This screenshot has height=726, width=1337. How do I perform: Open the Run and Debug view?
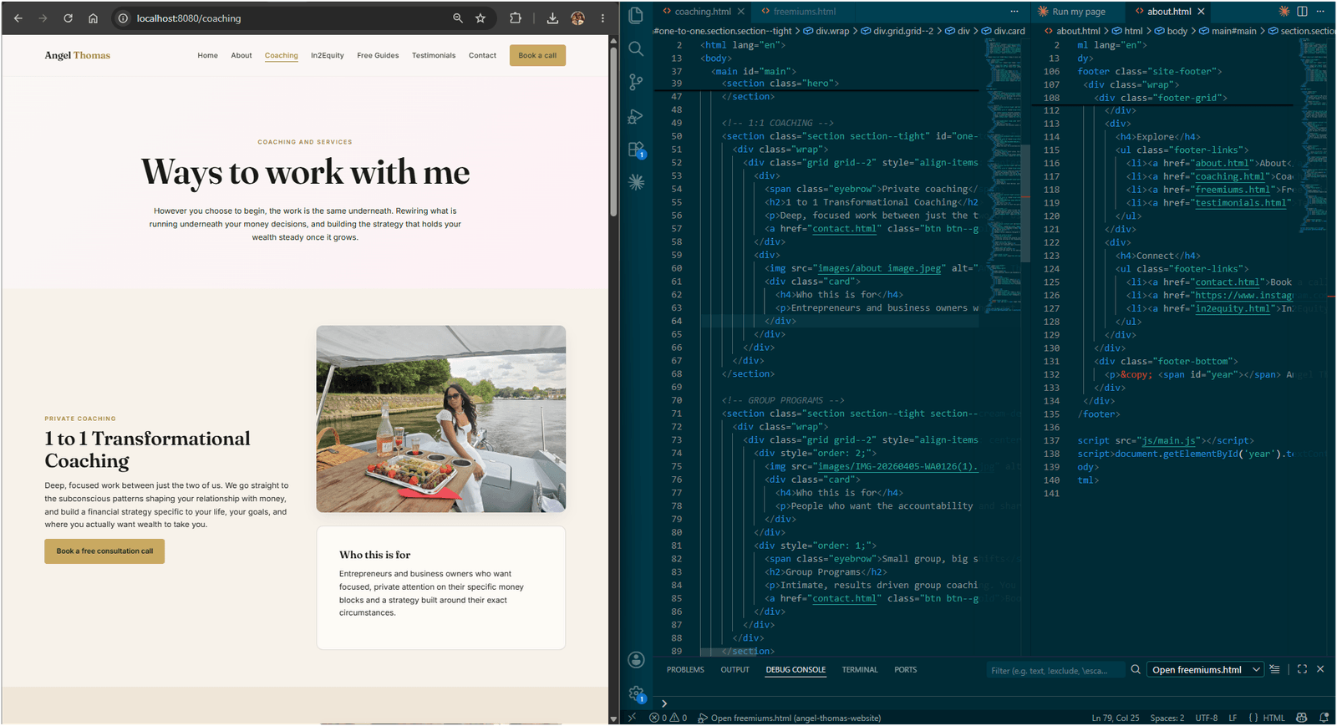(x=636, y=116)
